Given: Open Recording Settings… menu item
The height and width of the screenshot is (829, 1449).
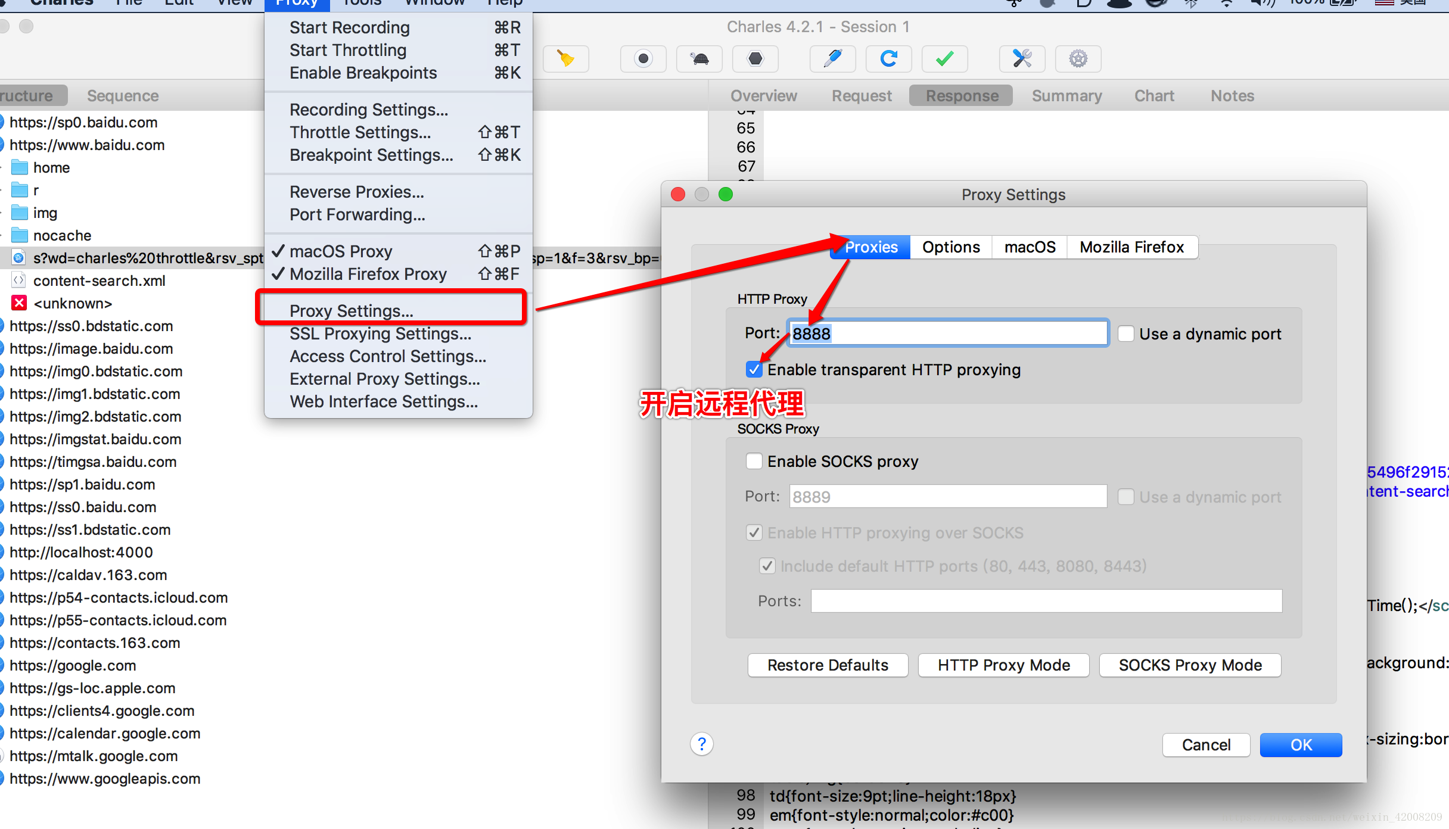Looking at the screenshot, I should (x=398, y=110).
